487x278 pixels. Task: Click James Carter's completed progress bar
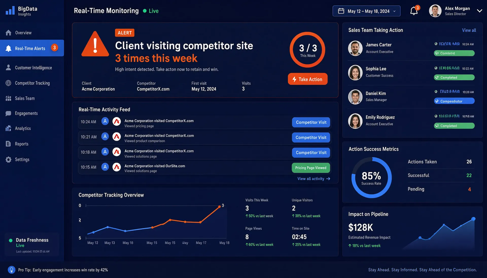coord(454,53)
